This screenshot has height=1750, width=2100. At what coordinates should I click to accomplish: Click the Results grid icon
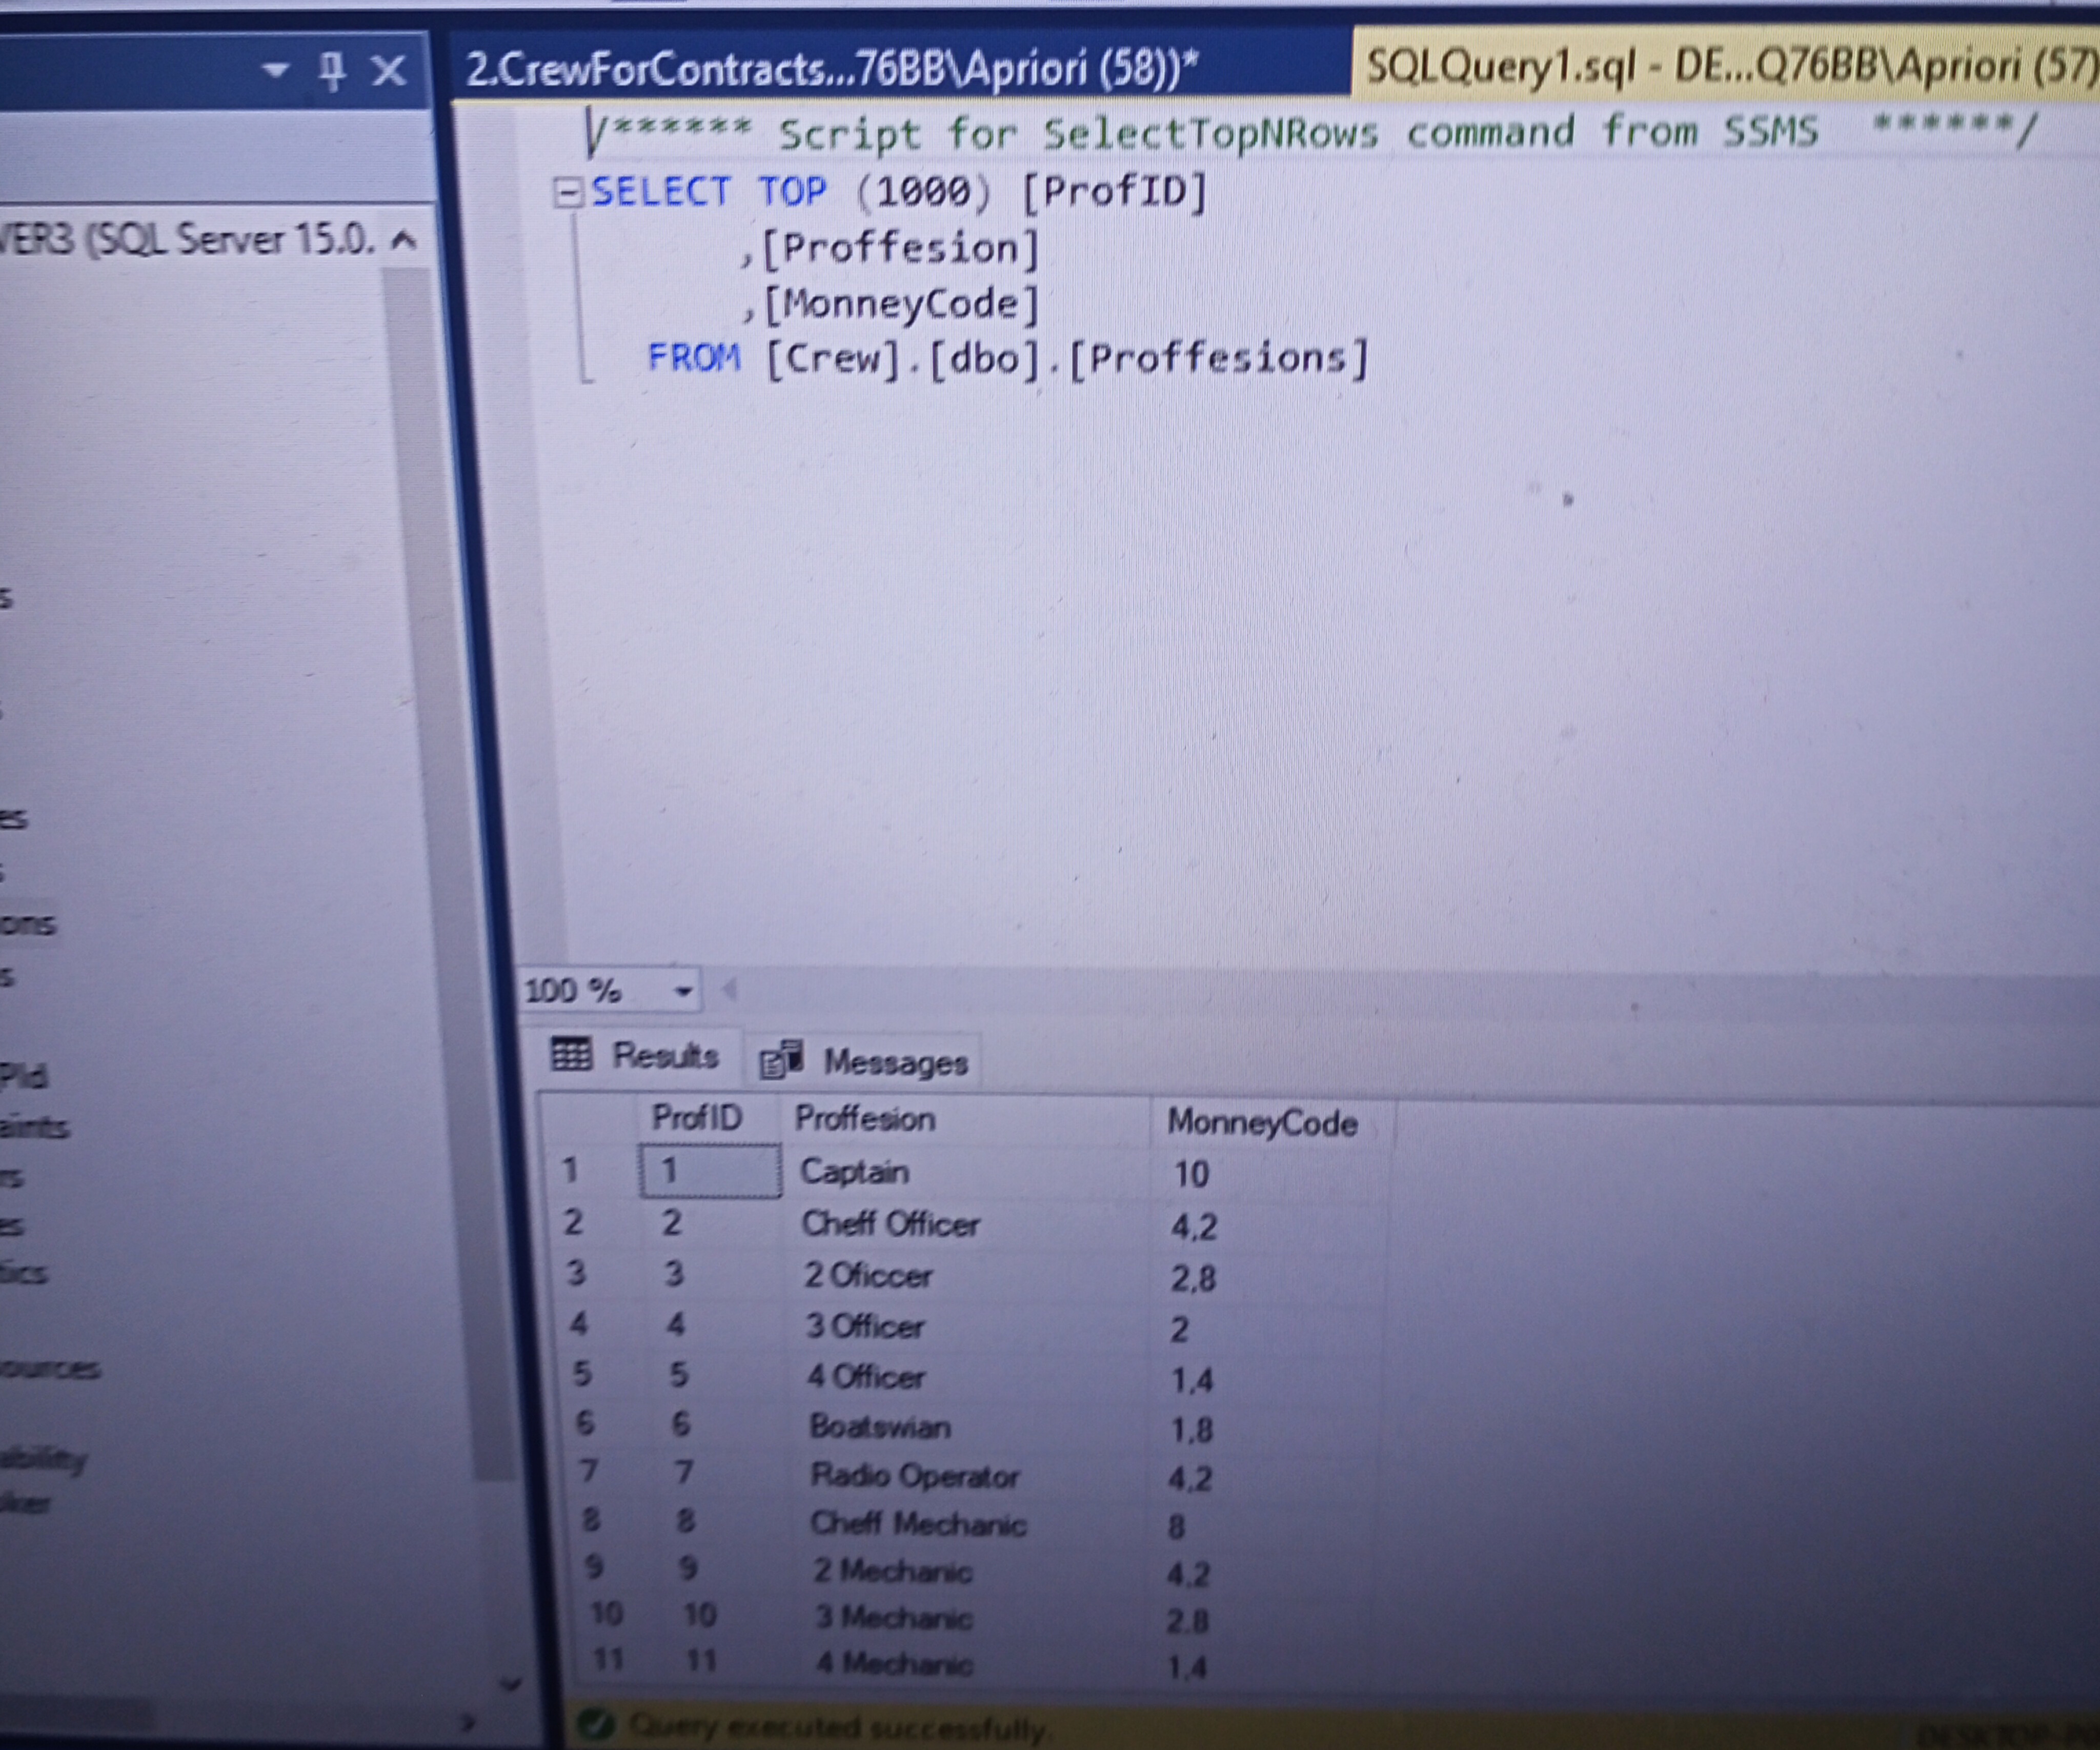coord(572,1054)
